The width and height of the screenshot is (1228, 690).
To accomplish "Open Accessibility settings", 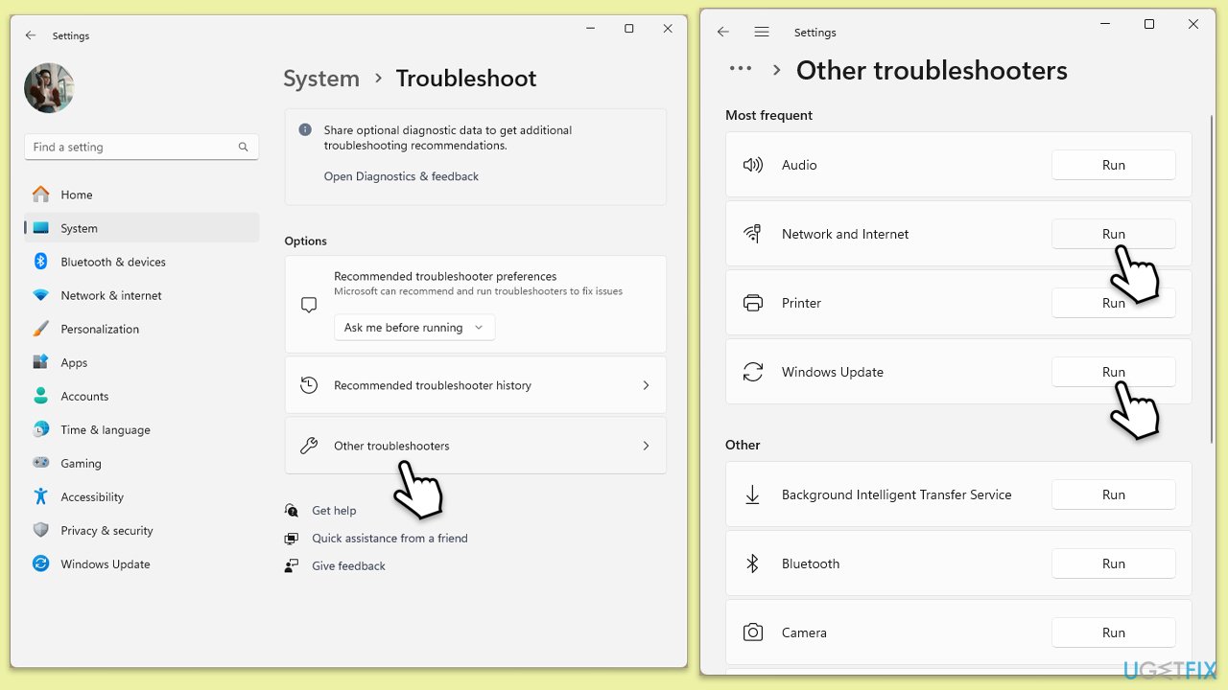I will (92, 497).
